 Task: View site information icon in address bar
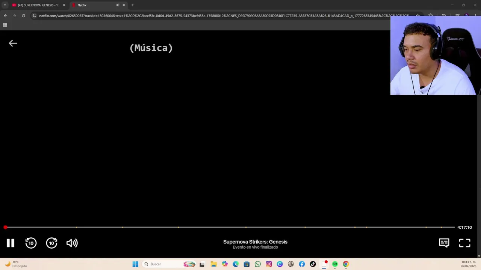click(34, 16)
